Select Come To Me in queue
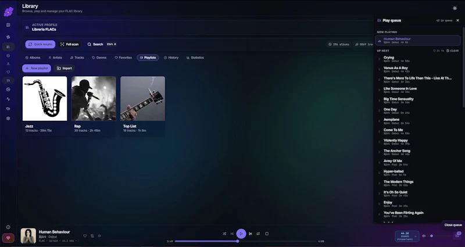The width and height of the screenshot is (465, 247). pyautogui.click(x=417, y=131)
